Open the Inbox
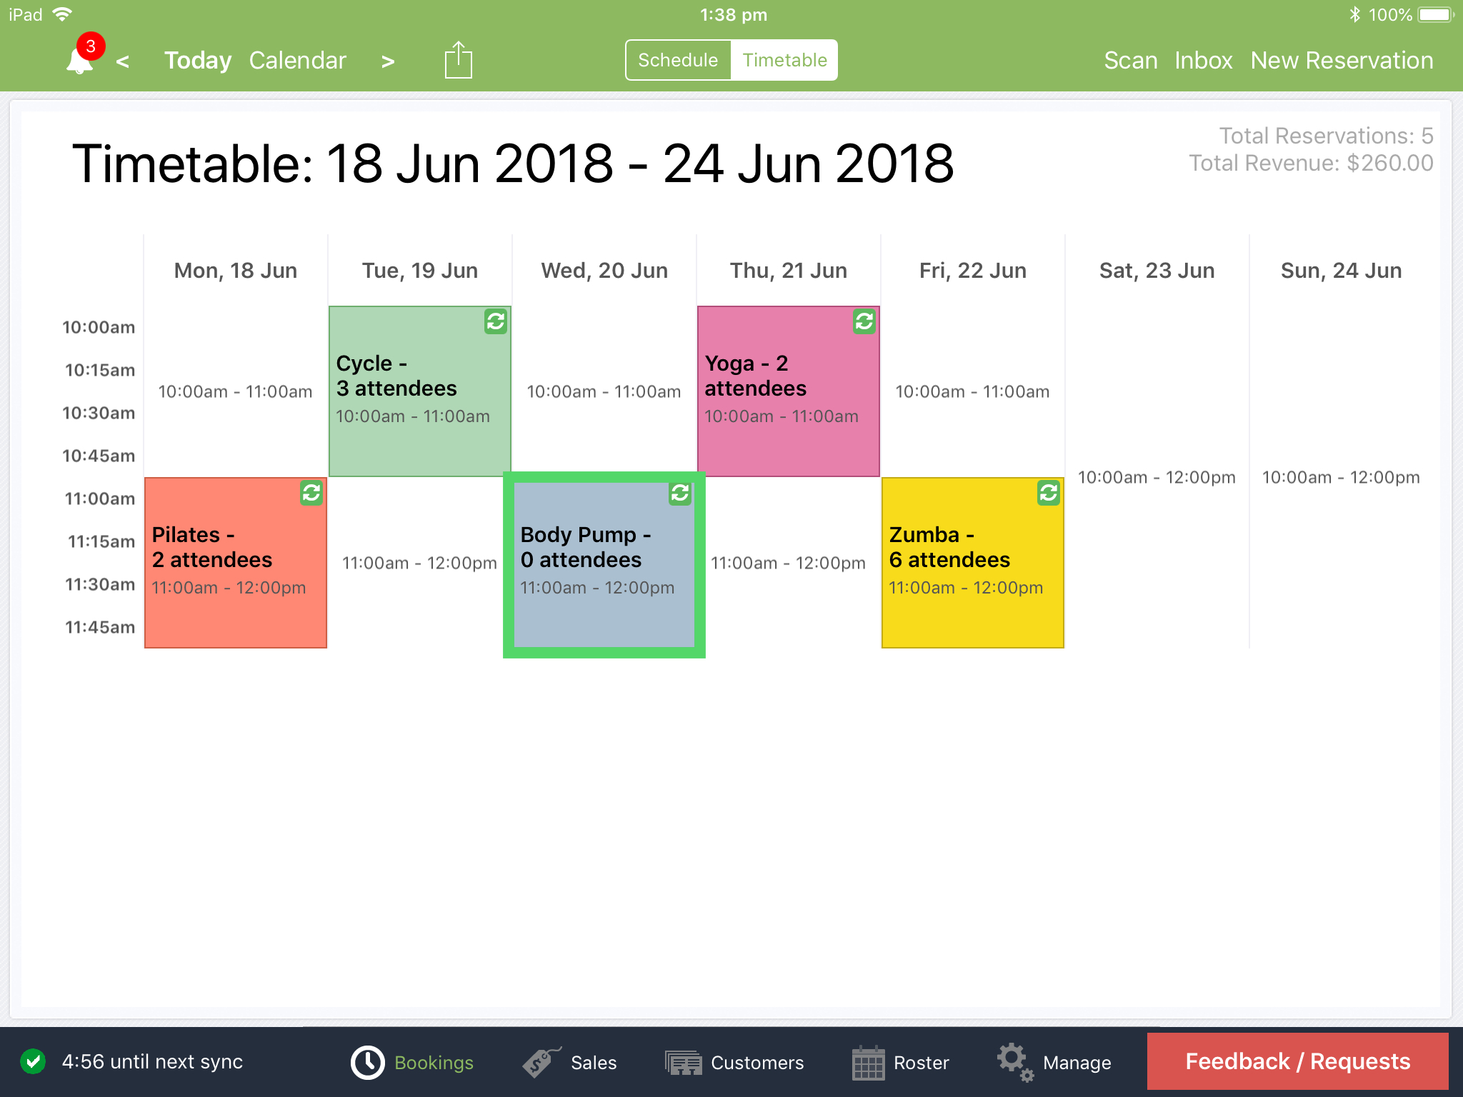This screenshot has width=1463, height=1097. 1203,60
